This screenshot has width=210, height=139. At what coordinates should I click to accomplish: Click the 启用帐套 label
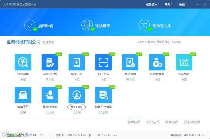[x=46, y=26]
